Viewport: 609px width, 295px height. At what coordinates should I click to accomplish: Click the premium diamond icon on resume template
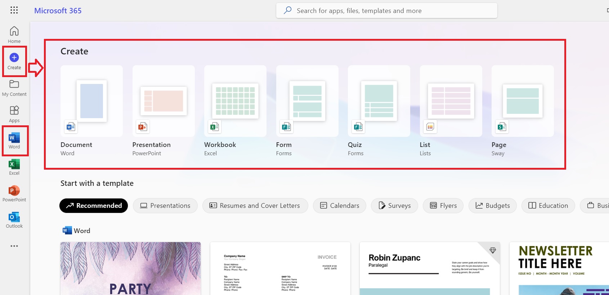pyautogui.click(x=493, y=250)
